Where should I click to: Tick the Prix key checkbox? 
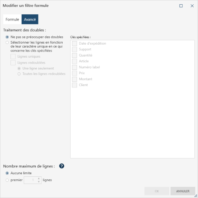pos(75,73)
